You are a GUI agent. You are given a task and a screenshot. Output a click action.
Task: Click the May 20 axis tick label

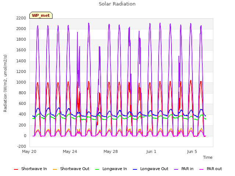coord(29,151)
